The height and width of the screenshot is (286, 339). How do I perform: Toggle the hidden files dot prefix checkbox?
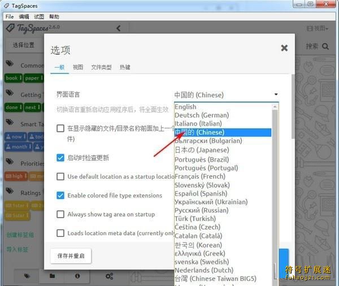pyautogui.click(x=60, y=128)
